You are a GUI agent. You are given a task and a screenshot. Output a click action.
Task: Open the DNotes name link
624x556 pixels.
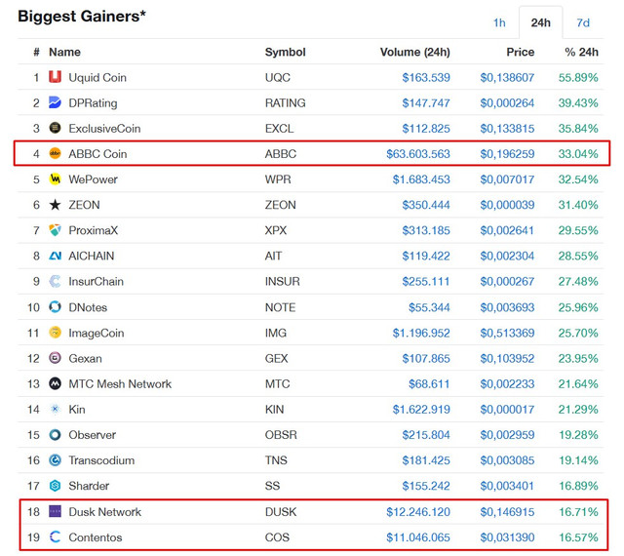(x=88, y=307)
